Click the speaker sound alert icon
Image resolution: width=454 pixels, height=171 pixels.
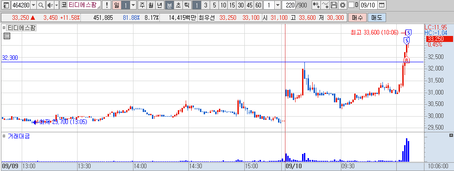[50, 5]
